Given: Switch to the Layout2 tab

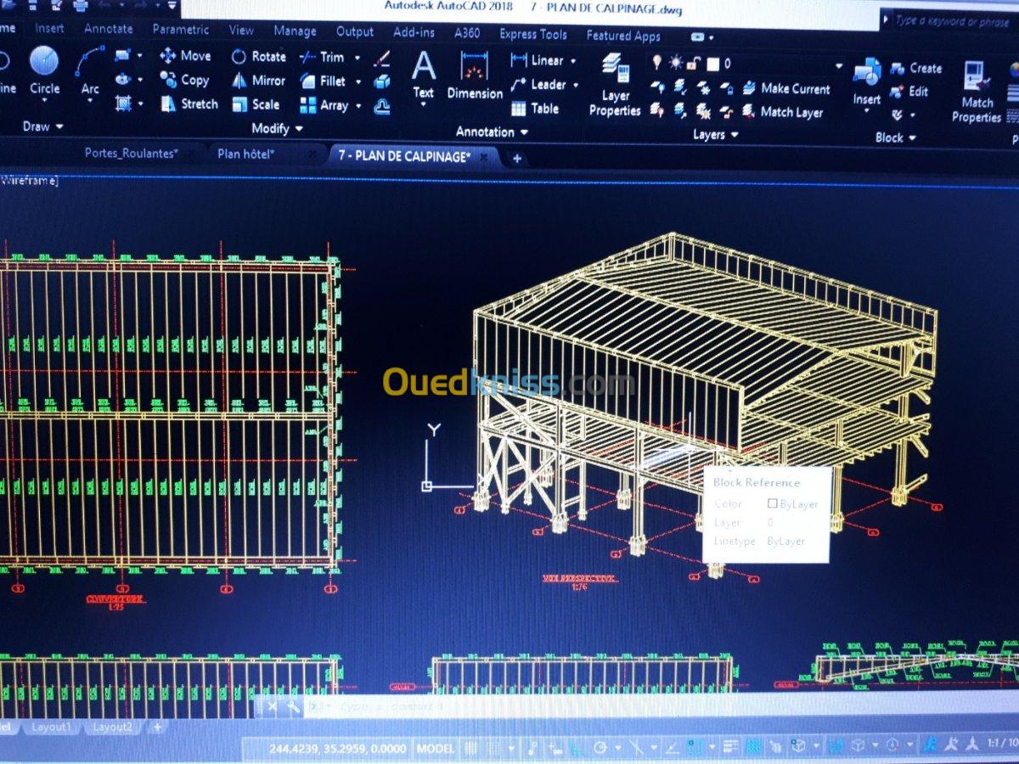Looking at the screenshot, I should tap(113, 727).
